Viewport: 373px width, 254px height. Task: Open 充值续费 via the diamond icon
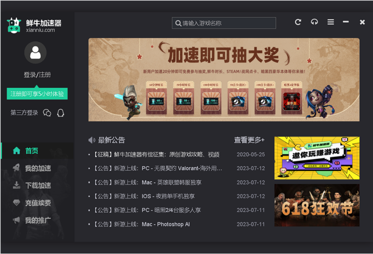click(x=16, y=202)
